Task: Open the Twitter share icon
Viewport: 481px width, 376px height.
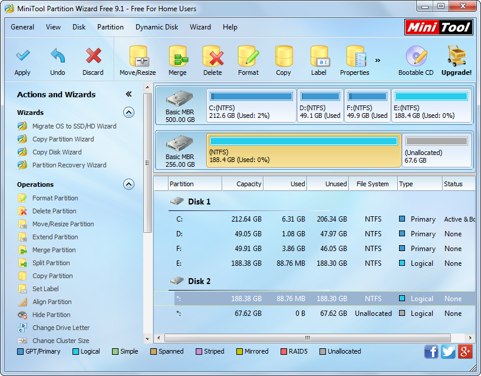Action: point(448,351)
